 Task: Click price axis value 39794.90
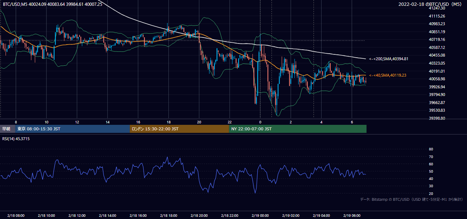point(437,95)
